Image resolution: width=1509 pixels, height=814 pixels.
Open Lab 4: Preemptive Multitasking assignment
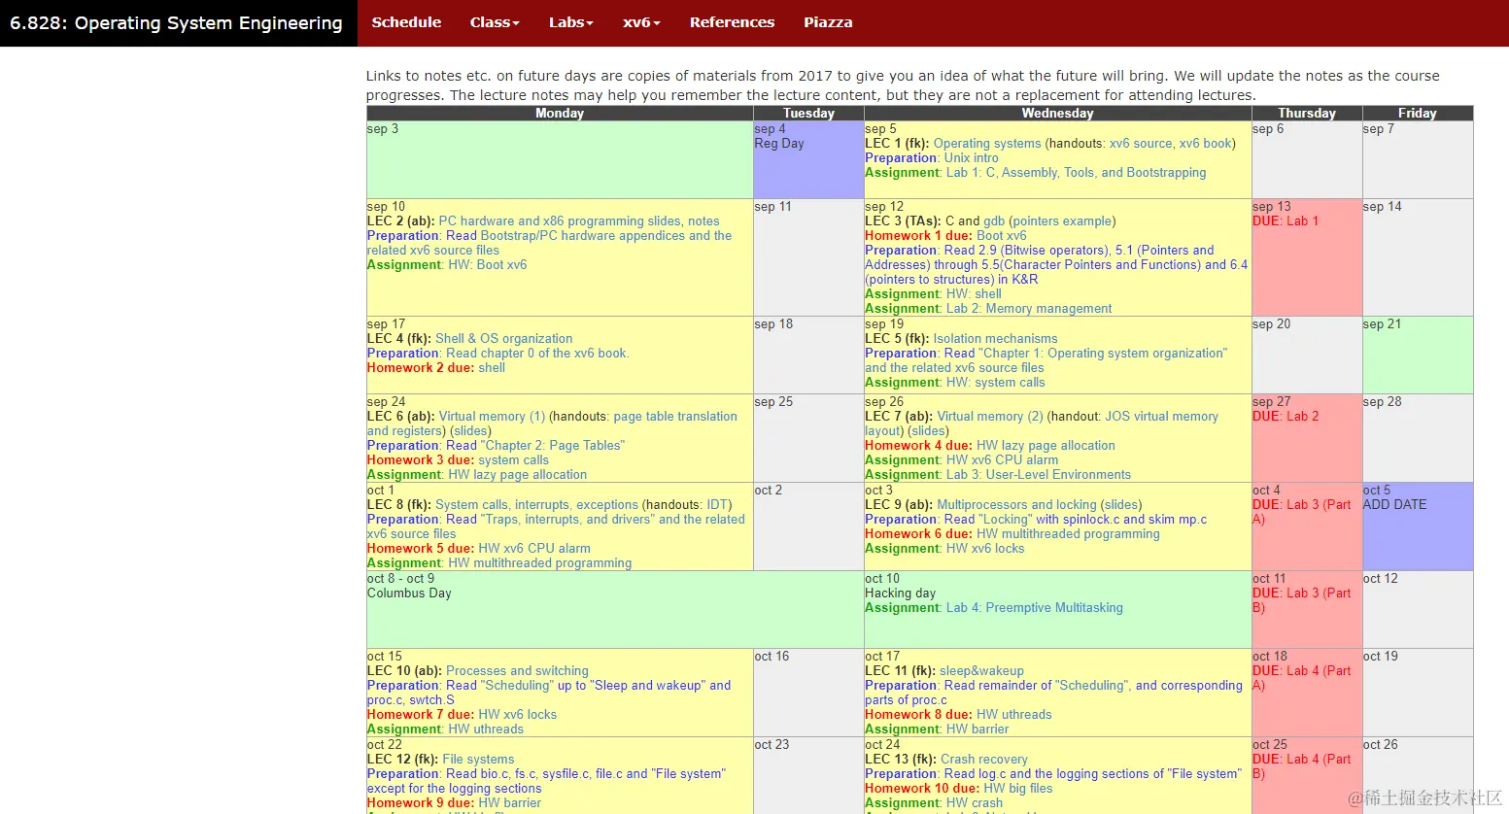click(1034, 608)
